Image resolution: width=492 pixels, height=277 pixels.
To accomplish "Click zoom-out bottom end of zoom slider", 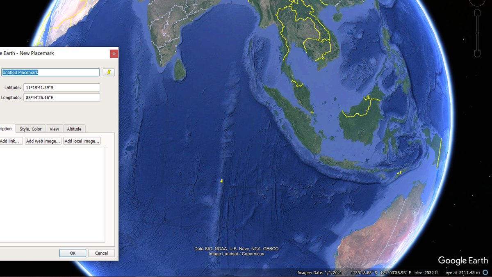I will pos(477,53).
